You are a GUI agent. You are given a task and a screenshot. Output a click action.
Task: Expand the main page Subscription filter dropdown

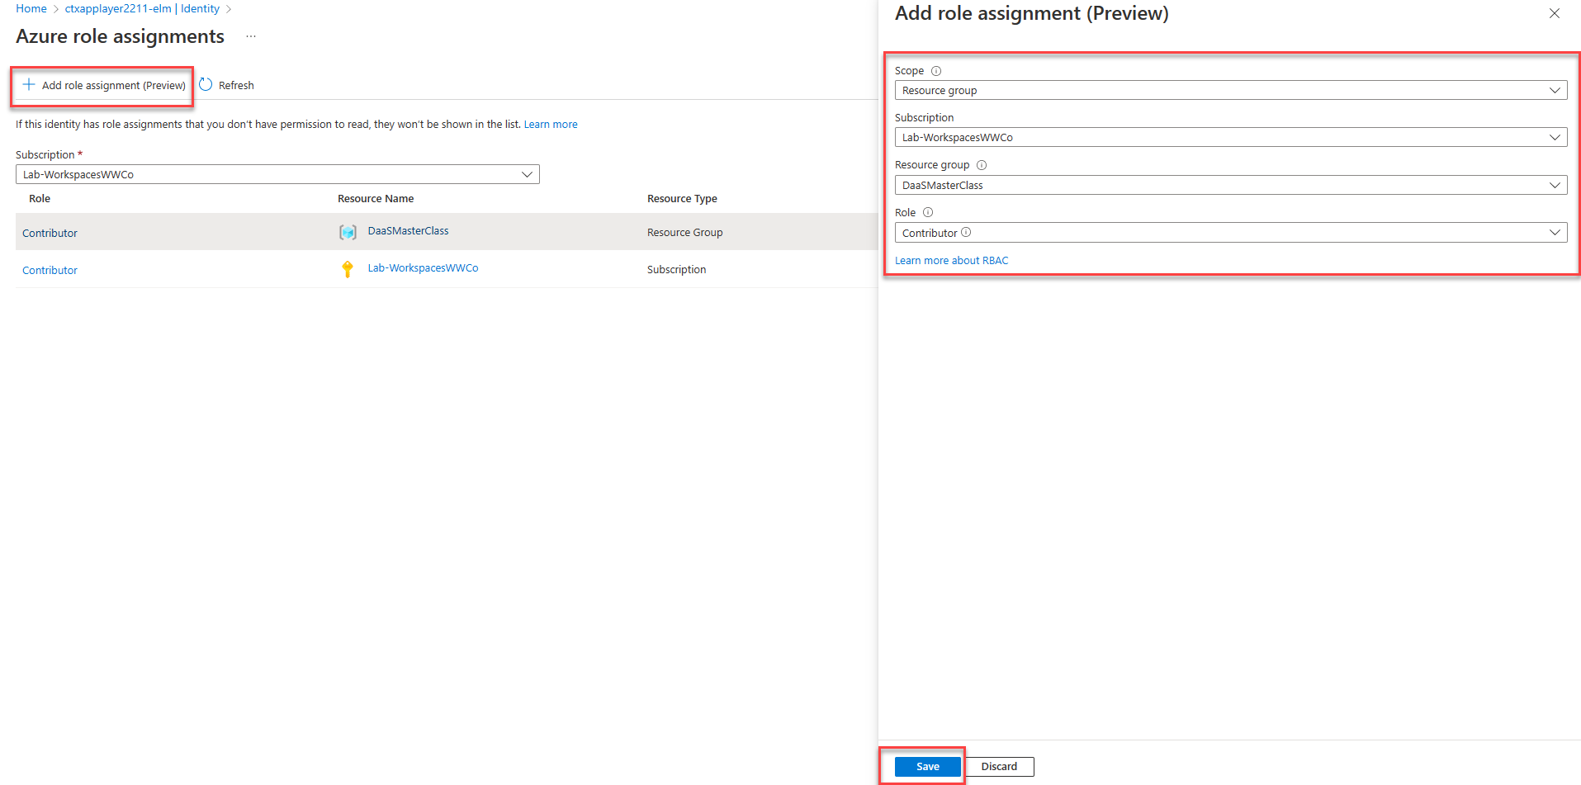527,175
